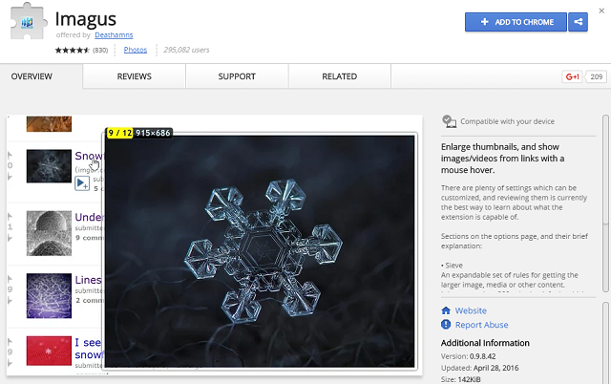Click the Additional Information heading
The width and height of the screenshot is (611, 384).
[485, 343]
